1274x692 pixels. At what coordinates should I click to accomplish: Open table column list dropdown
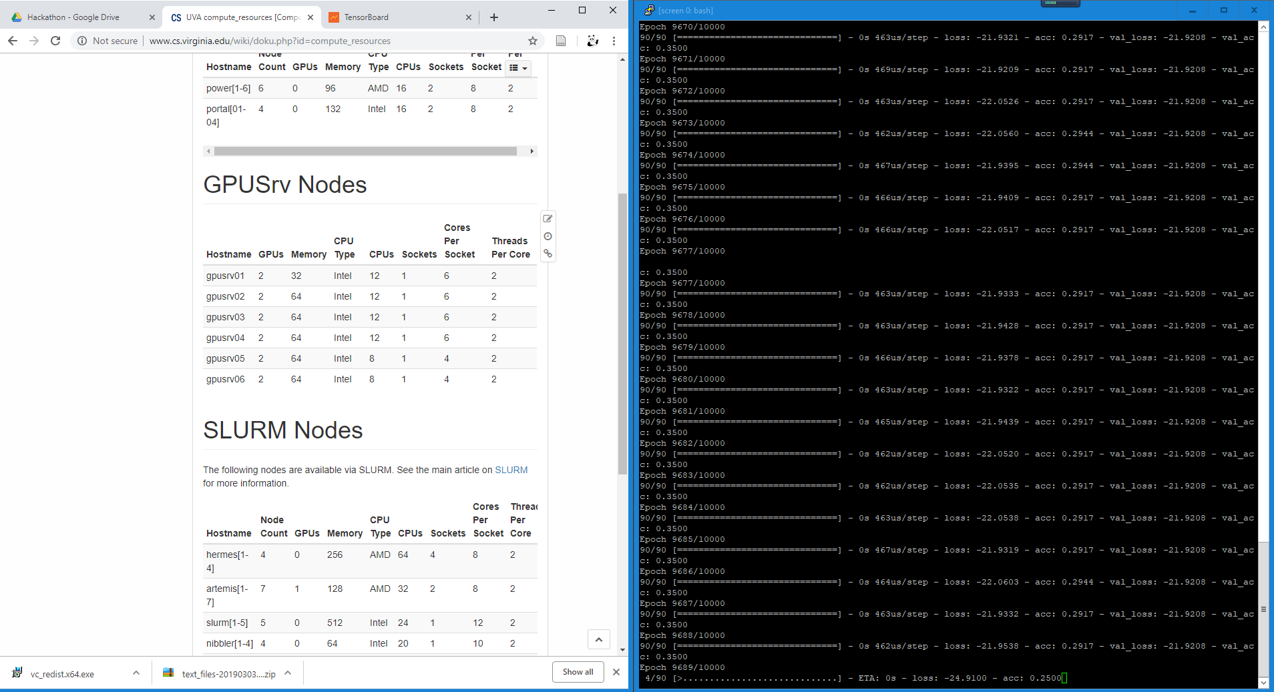tap(518, 68)
